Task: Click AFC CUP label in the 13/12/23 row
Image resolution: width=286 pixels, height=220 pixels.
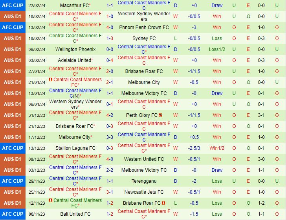Action: tap(13, 148)
